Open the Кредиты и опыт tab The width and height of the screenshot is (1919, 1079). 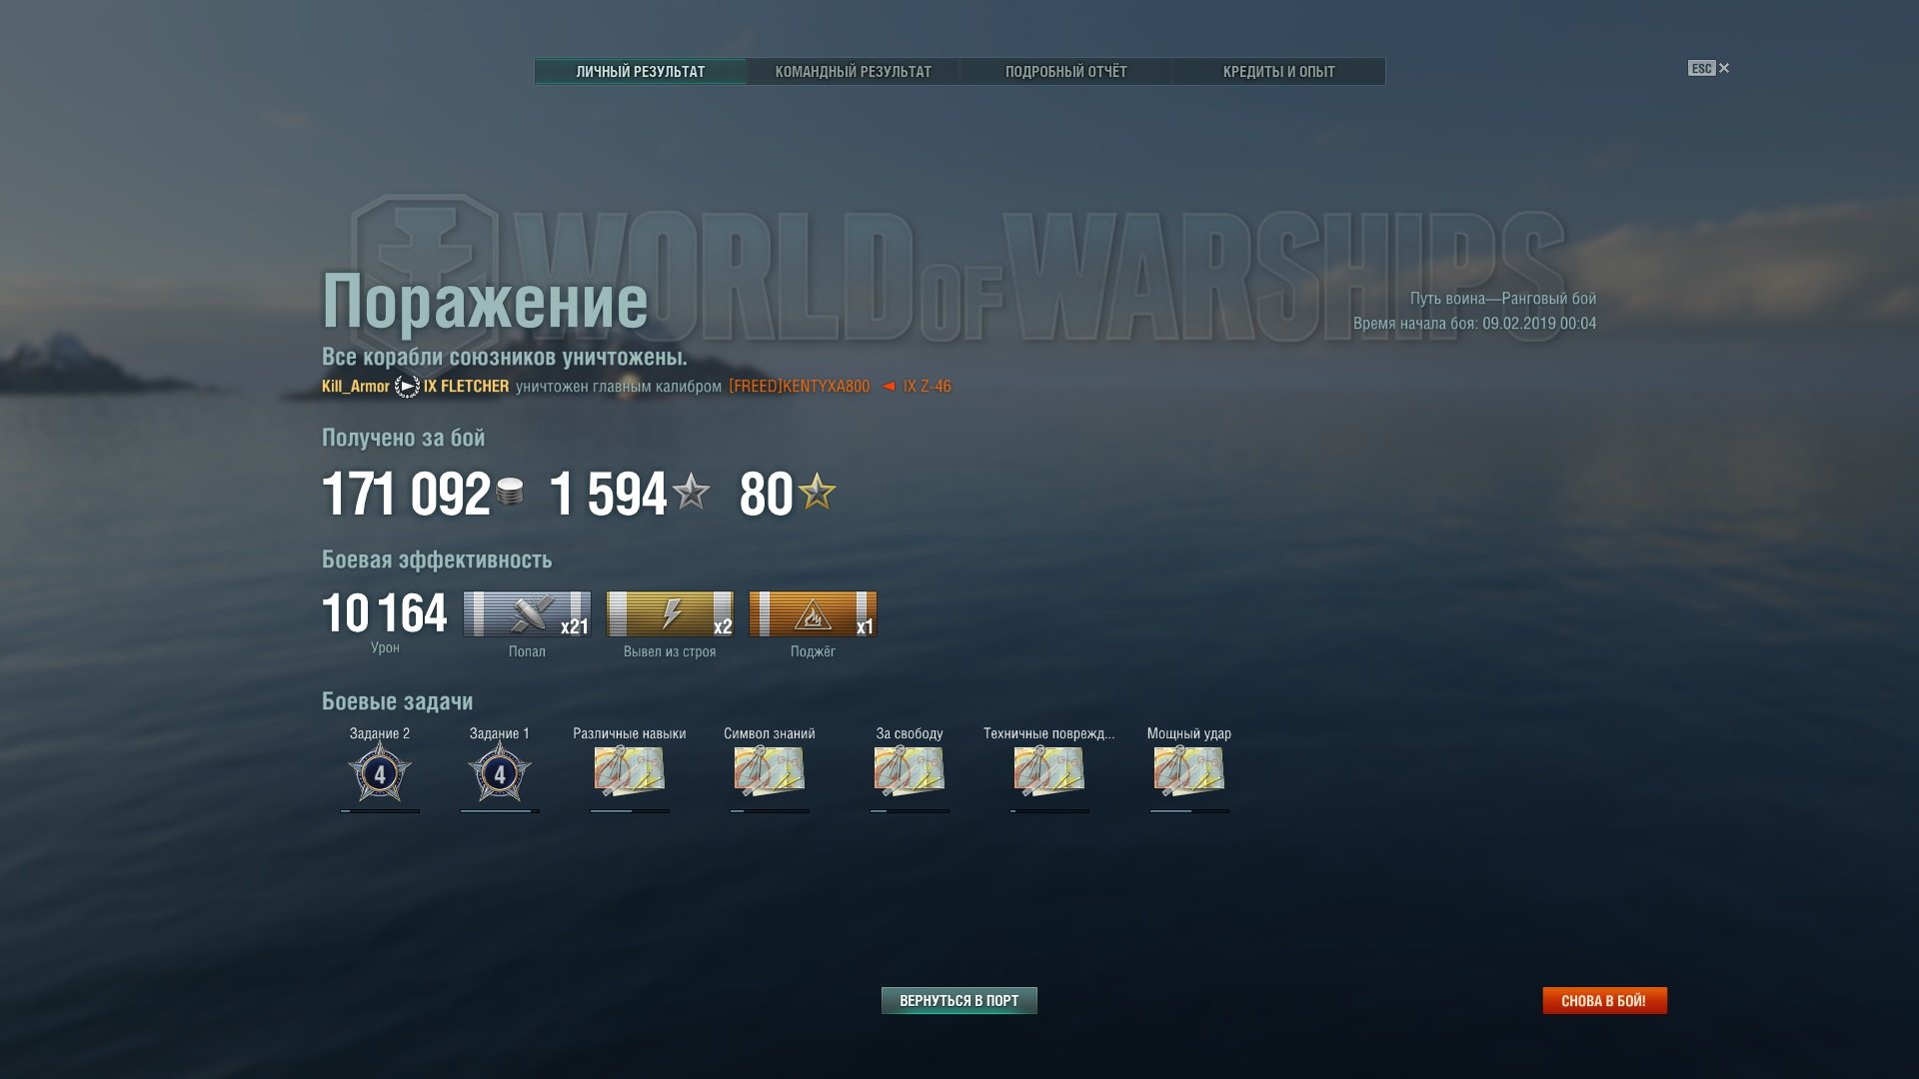tap(1278, 72)
